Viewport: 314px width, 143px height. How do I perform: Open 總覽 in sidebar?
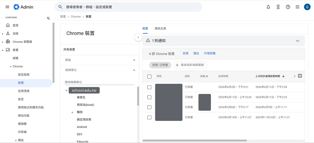[15, 58]
